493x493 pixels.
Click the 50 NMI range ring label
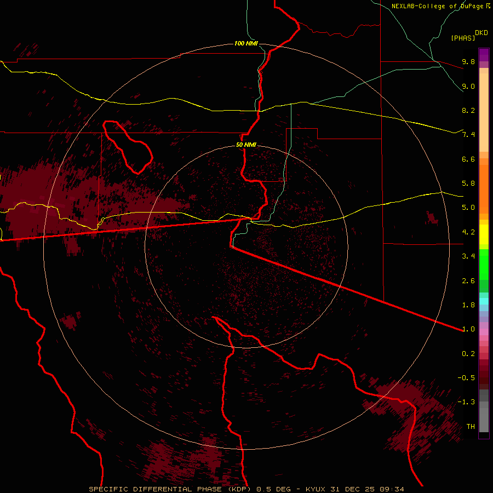point(246,145)
